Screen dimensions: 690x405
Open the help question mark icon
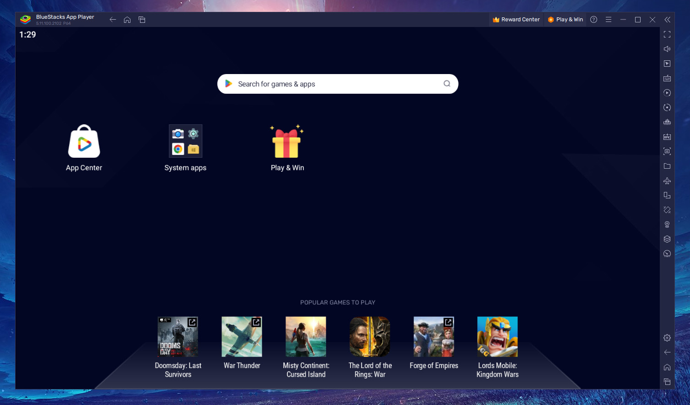coord(594,20)
